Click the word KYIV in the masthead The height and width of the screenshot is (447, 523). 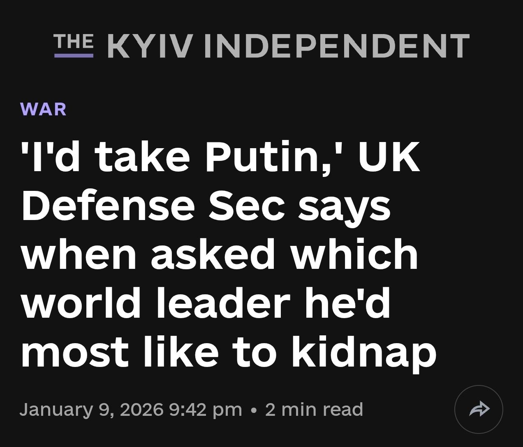tap(150, 46)
